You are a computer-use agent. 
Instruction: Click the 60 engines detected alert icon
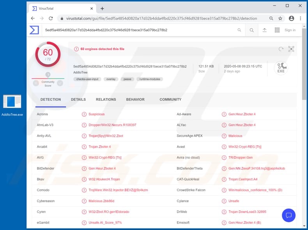(x=76, y=49)
